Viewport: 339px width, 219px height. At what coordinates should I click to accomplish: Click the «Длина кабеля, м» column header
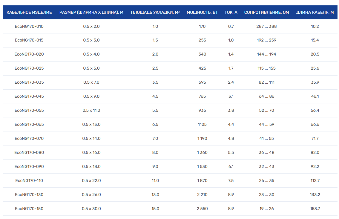315,12
